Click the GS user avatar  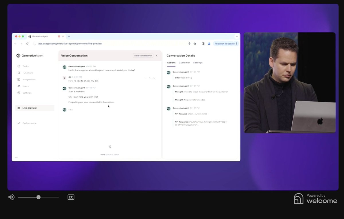[x=64, y=77]
